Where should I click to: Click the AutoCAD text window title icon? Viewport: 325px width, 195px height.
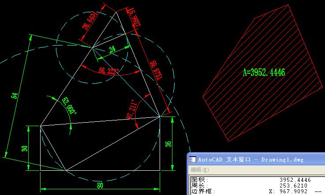coord(193,159)
